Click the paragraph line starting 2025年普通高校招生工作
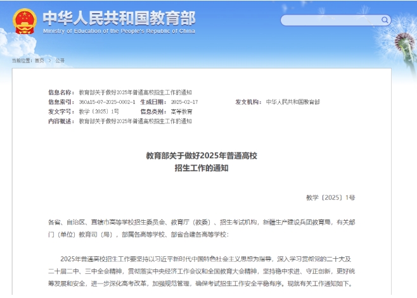Image resolution: width=417 pixels, height=298 pixels. 205,259
